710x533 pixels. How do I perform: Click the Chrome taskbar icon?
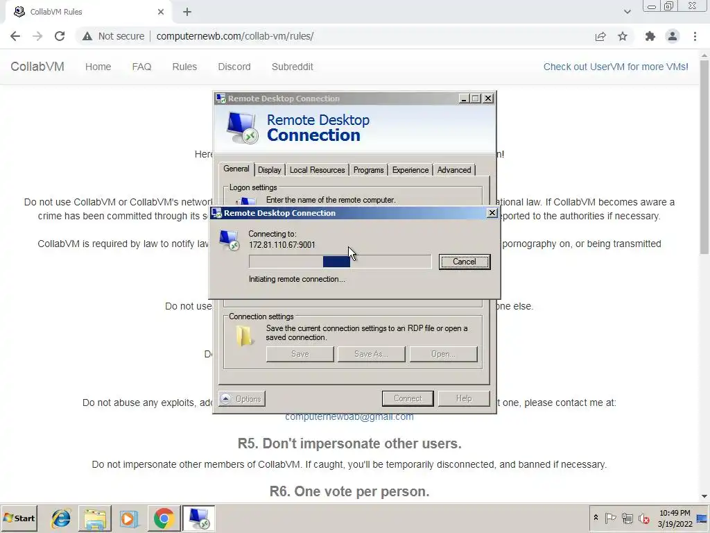(x=164, y=518)
